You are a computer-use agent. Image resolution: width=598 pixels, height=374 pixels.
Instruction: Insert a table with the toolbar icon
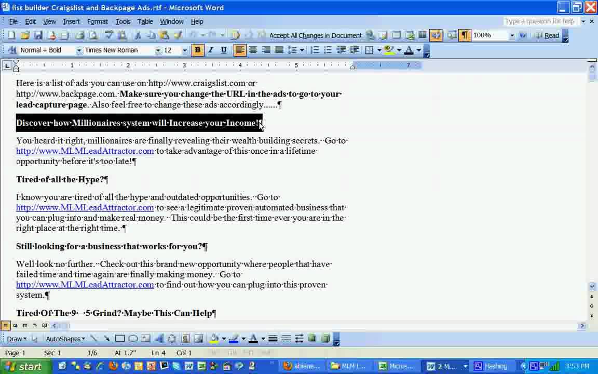(396, 35)
